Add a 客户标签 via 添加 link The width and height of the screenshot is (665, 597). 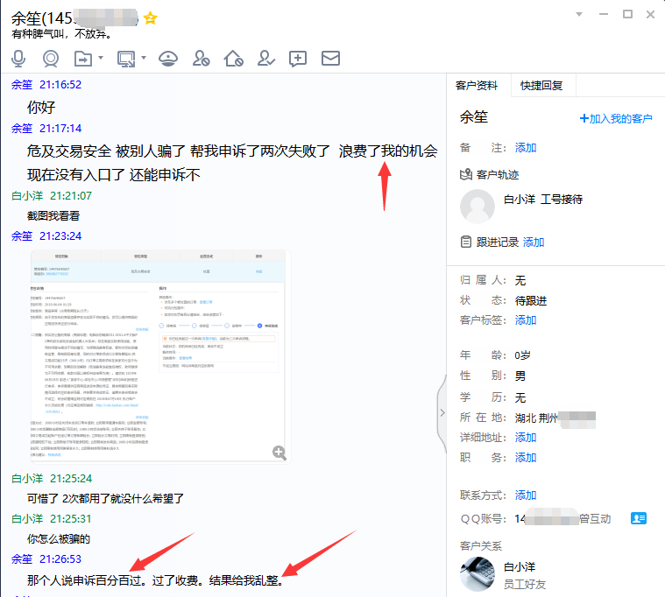point(526,320)
